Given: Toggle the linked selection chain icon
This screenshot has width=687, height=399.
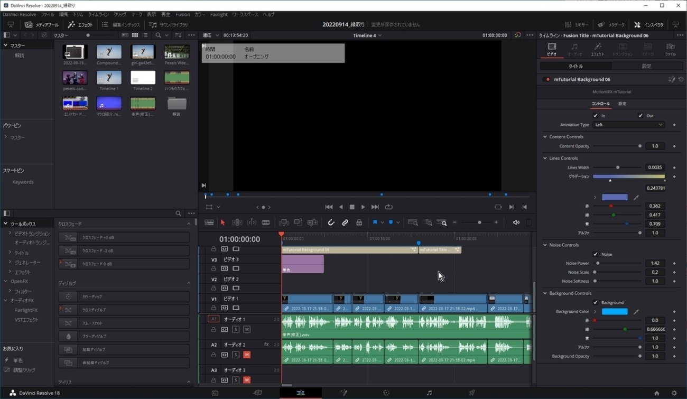Looking at the screenshot, I should (345, 222).
